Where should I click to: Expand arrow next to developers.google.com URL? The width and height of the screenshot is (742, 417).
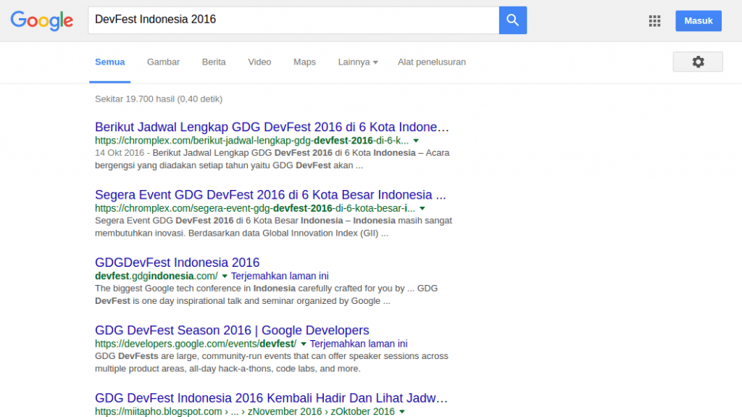tap(304, 344)
